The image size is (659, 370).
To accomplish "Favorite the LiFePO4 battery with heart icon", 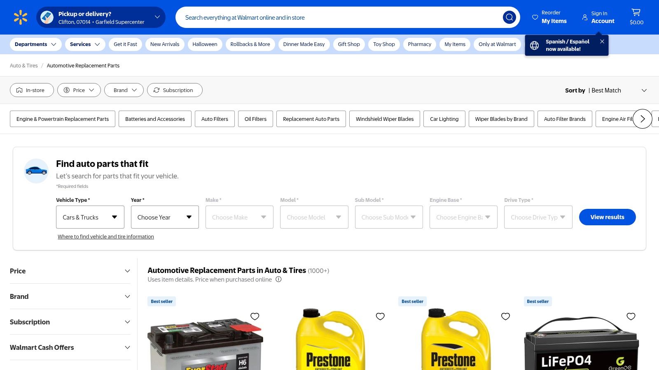I will click(x=631, y=316).
